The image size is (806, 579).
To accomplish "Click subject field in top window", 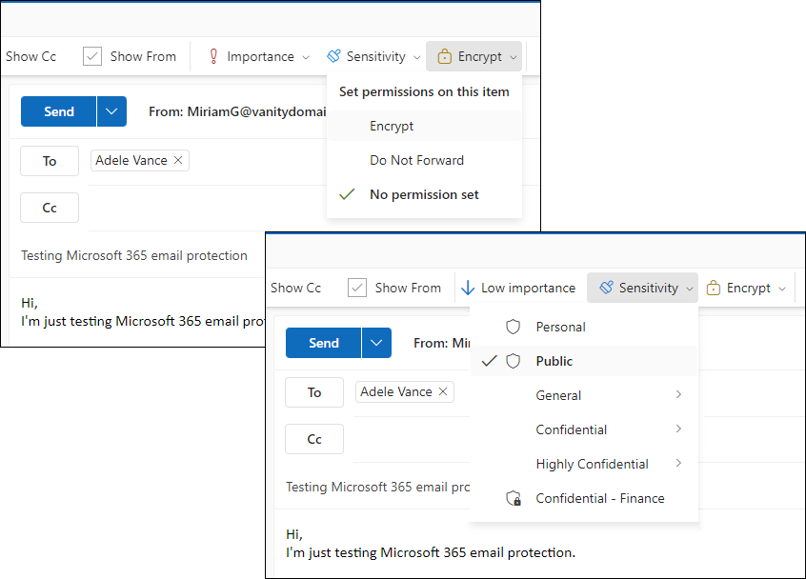I will (x=134, y=255).
